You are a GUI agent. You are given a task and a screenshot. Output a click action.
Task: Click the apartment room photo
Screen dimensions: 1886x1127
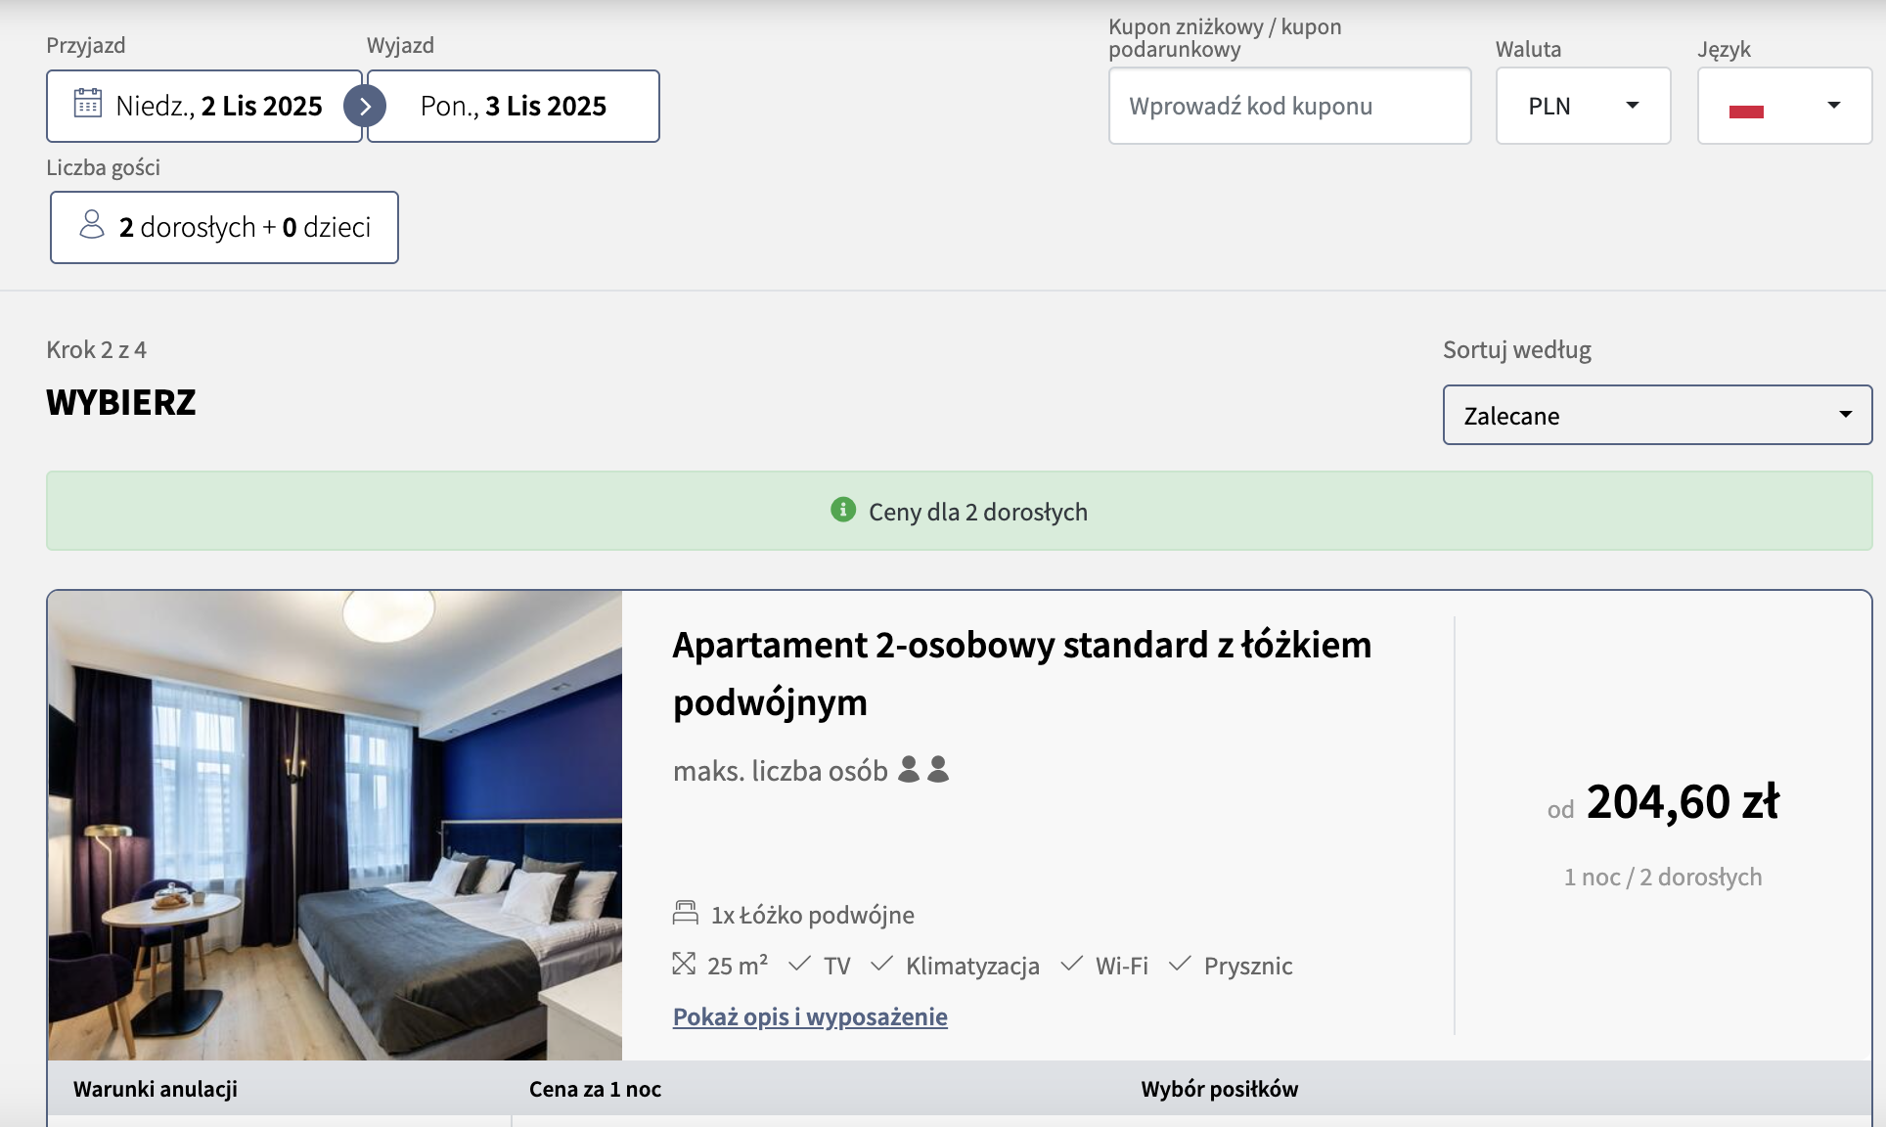click(336, 825)
